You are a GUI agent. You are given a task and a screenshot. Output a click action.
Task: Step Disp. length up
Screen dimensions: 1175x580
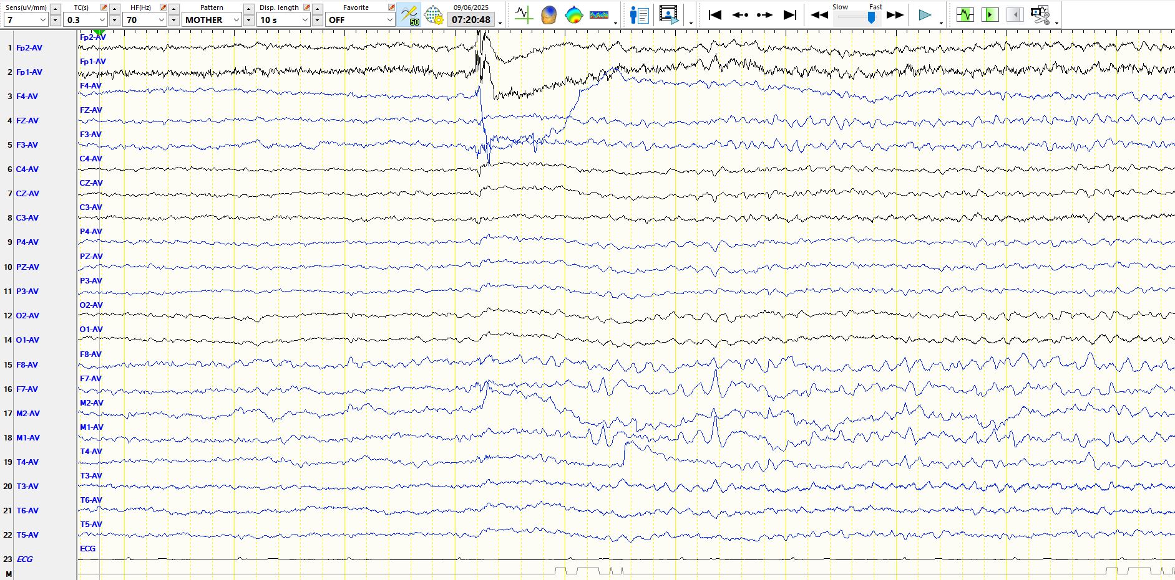pos(317,9)
